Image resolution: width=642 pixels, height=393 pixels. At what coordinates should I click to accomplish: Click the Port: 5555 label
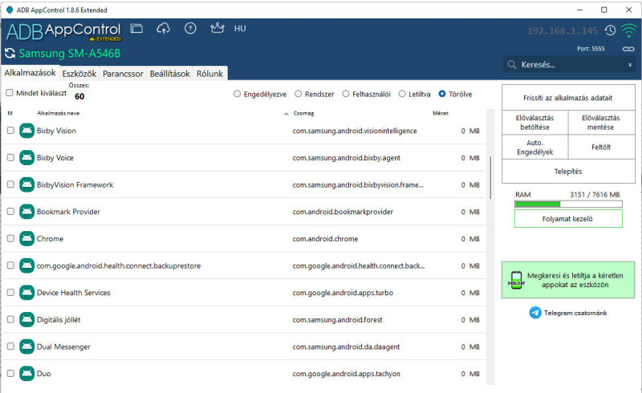coord(591,48)
